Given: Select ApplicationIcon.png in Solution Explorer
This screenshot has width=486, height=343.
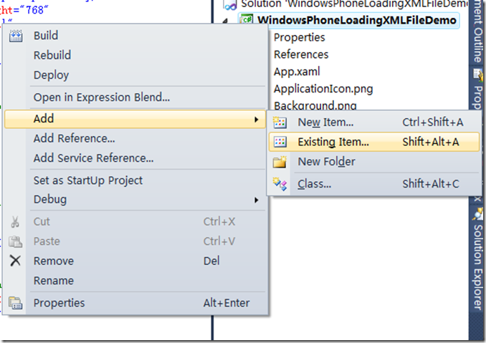Looking at the screenshot, I should [x=323, y=90].
